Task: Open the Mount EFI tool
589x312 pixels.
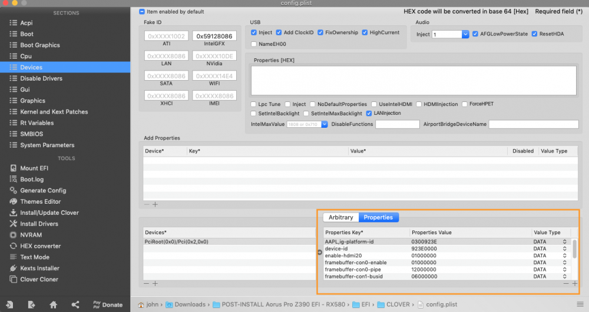Action: (34, 168)
